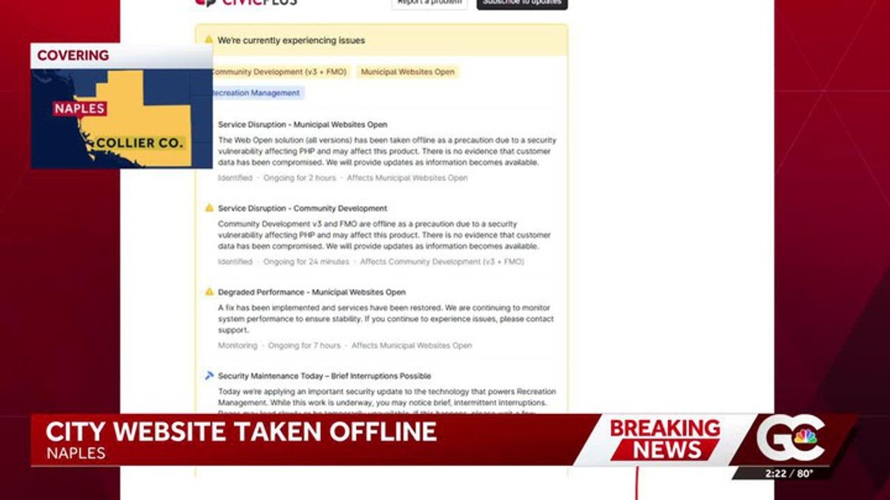
Task: Click the NAPLES text in the lower banner
Action: [76, 453]
